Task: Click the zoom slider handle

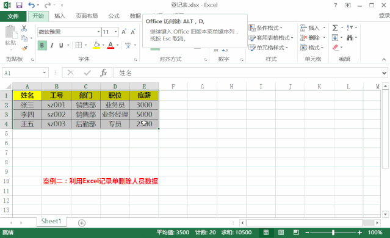Action: pos(333,233)
